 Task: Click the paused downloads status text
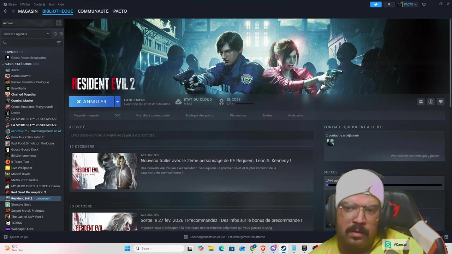227,237
